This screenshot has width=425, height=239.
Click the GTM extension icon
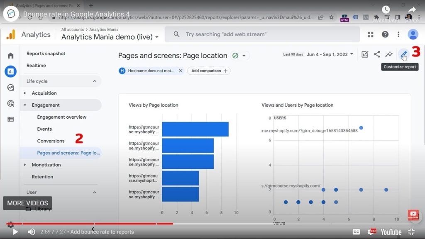344,18
